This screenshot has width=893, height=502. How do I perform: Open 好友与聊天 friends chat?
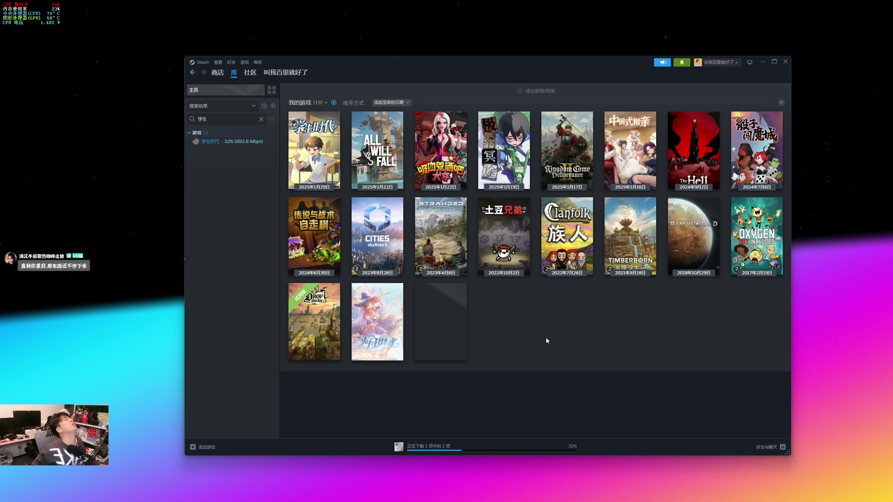tap(767, 447)
